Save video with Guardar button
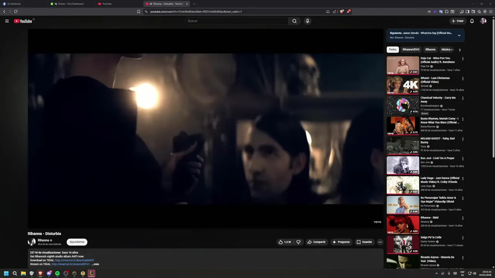495x278 pixels. 364,242
